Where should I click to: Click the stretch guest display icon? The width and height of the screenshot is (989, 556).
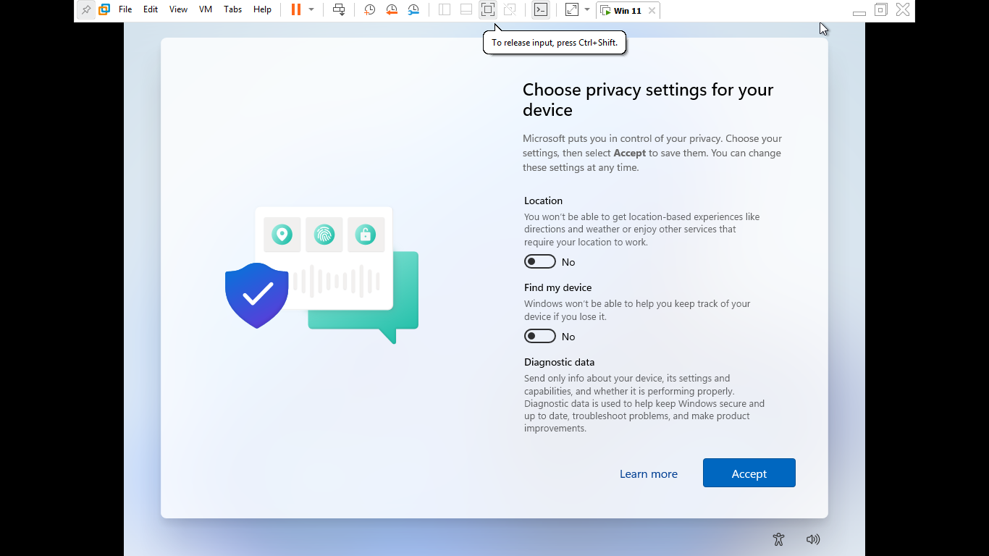tap(572, 10)
